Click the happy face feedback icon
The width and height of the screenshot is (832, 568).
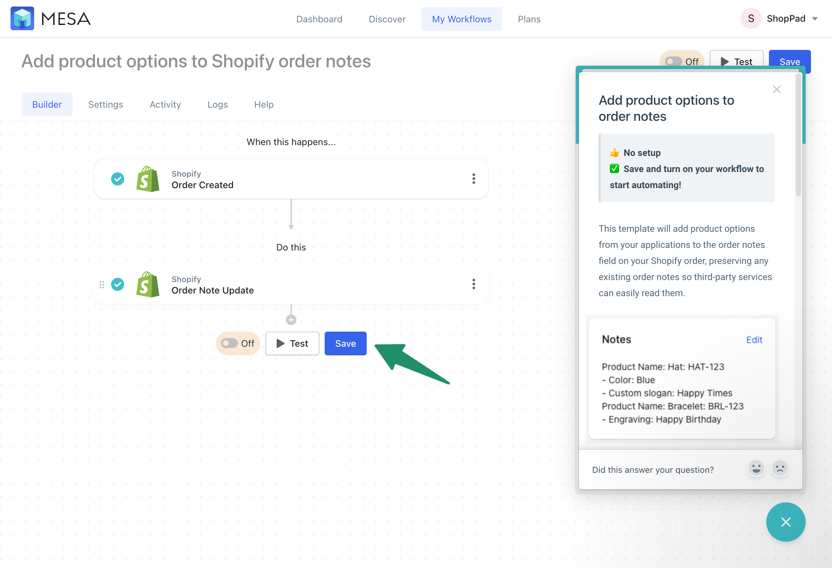pos(756,468)
